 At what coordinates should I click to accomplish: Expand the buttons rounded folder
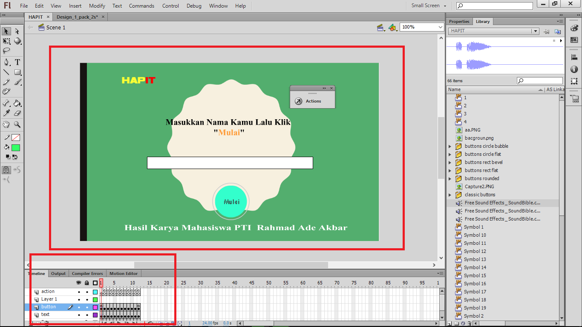[x=450, y=178]
